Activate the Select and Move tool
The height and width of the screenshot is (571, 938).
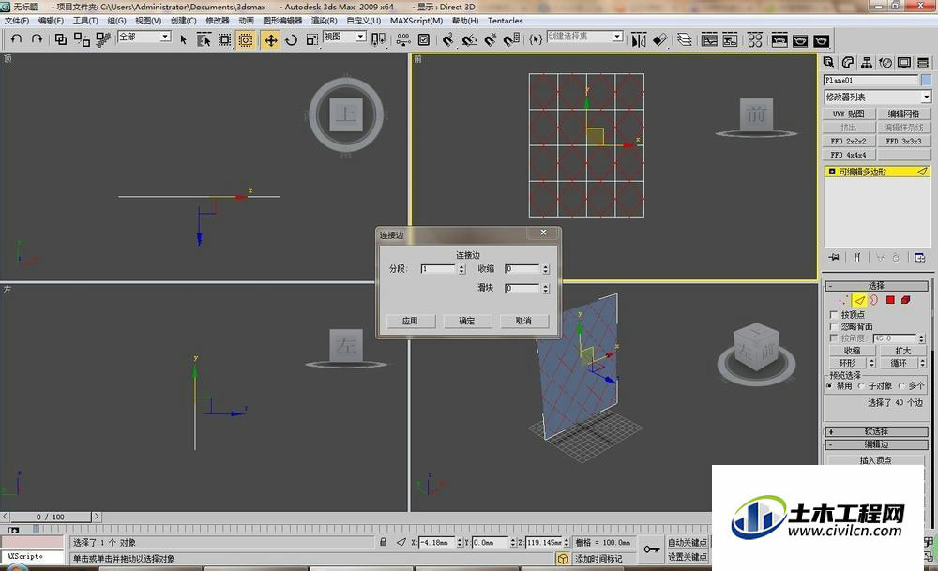point(270,40)
